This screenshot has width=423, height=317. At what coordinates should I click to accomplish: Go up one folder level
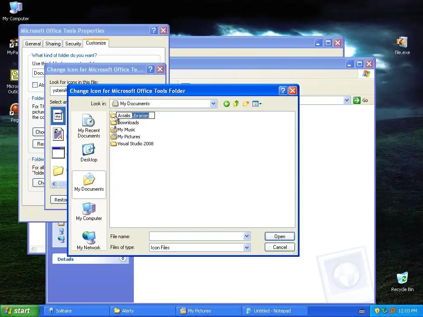(x=236, y=104)
